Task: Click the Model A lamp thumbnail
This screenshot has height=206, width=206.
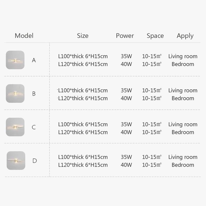Action: point(15,60)
